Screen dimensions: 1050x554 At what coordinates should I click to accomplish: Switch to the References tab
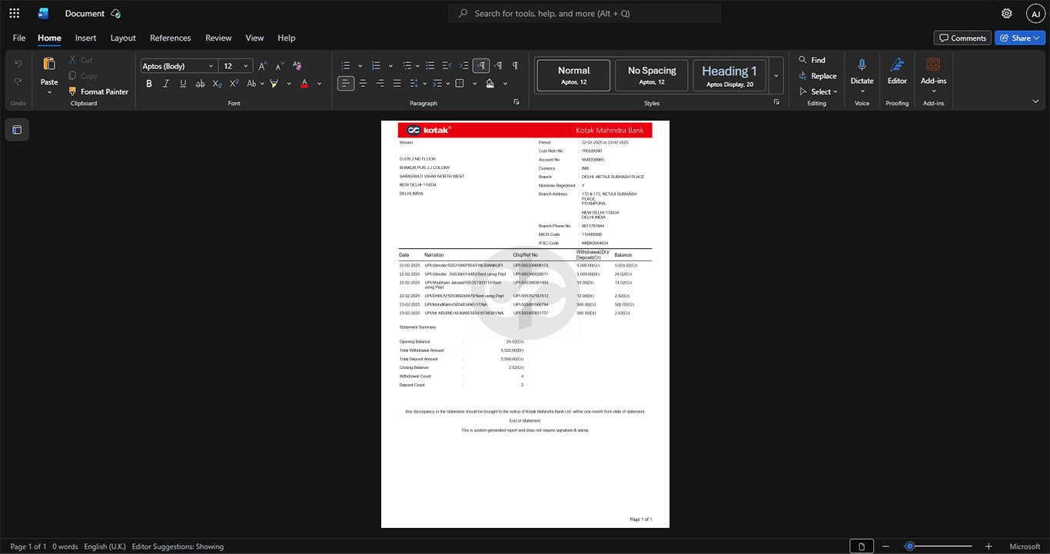point(170,38)
